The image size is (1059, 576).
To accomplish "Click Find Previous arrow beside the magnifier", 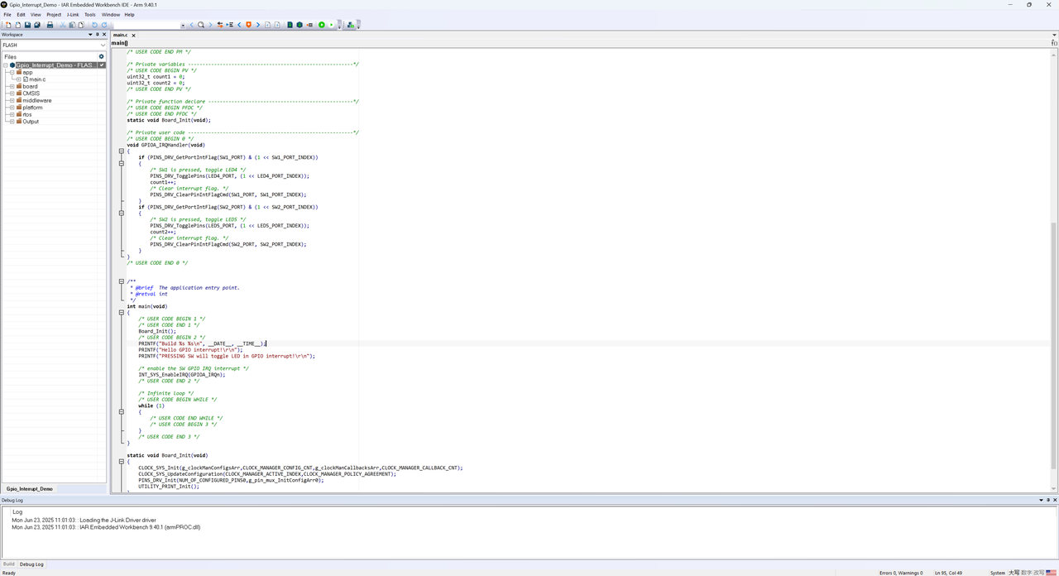I will [192, 25].
